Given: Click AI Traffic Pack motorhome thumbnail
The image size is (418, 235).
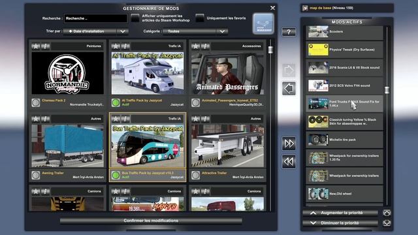Looking at the screenshot, I should (148, 73).
